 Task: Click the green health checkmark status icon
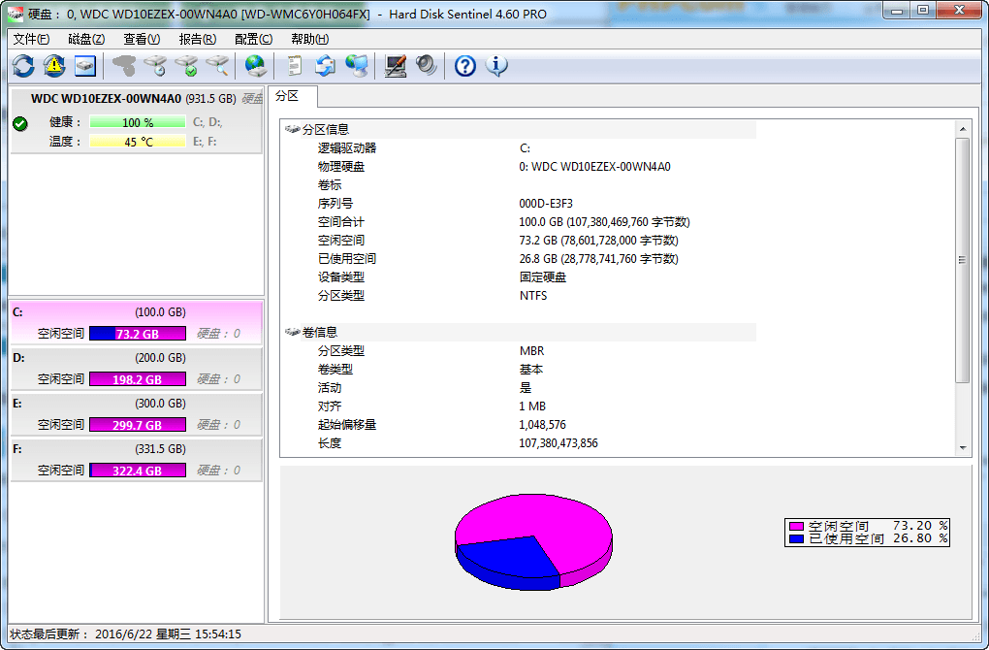pyautogui.click(x=20, y=123)
